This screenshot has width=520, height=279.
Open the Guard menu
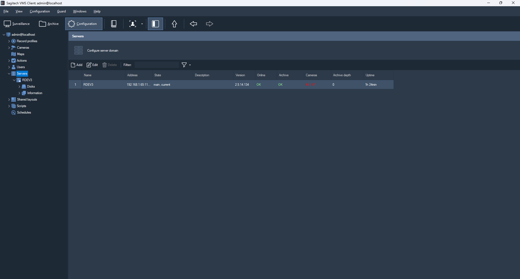pyautogui.click(x=61, y=11)
